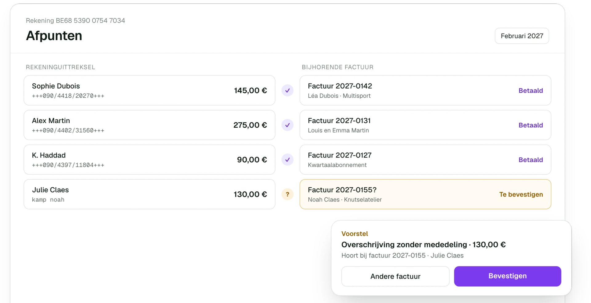Click 'Overschrijving zonder mededeling' heading

point(404,245)
